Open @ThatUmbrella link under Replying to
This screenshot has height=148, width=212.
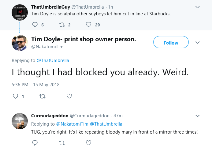coord(53,60)
